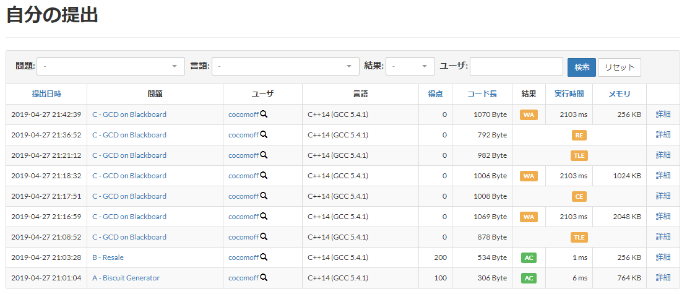Select the score 200 cell
687x294 pixels.
(x=435, y=257)
